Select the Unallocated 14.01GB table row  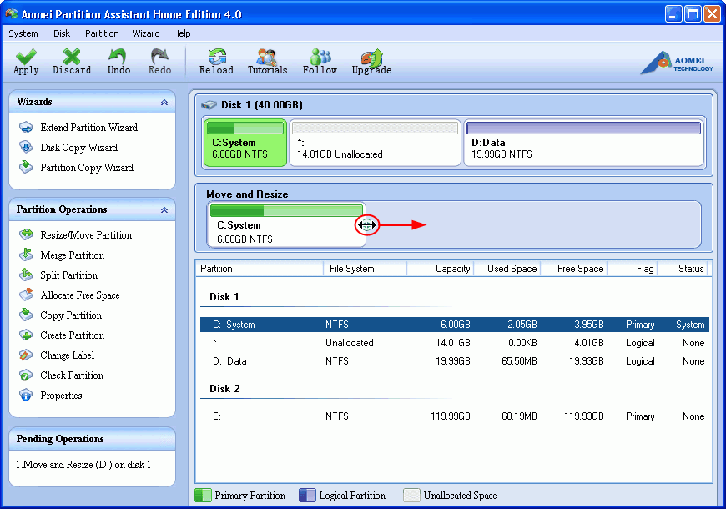(454, 343)
